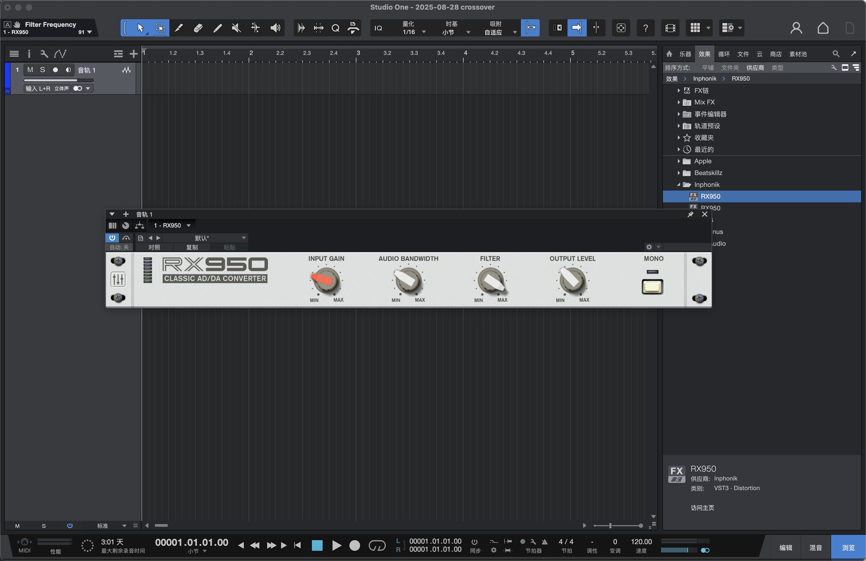Viewport: 866px width, 561px height.
Task: Sort browser by 文件夹
Action: [730, 68]
